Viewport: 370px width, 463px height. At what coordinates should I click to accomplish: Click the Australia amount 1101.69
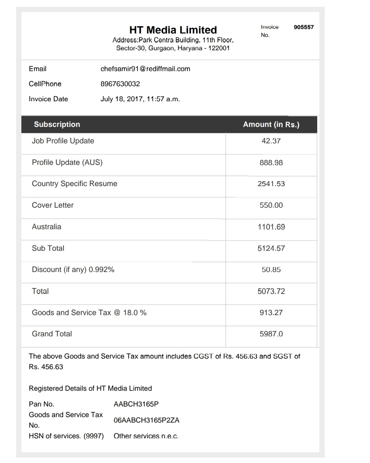(x=271, y=227)
